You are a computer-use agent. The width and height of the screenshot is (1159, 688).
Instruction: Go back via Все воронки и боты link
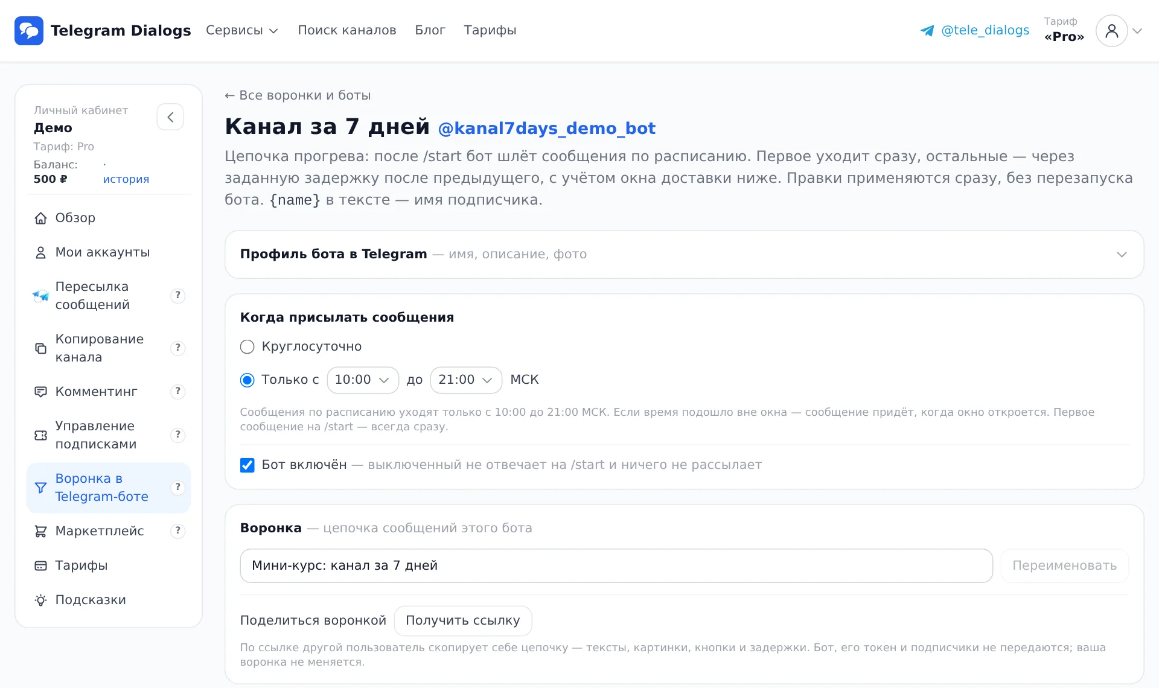(x=298, y=95)
